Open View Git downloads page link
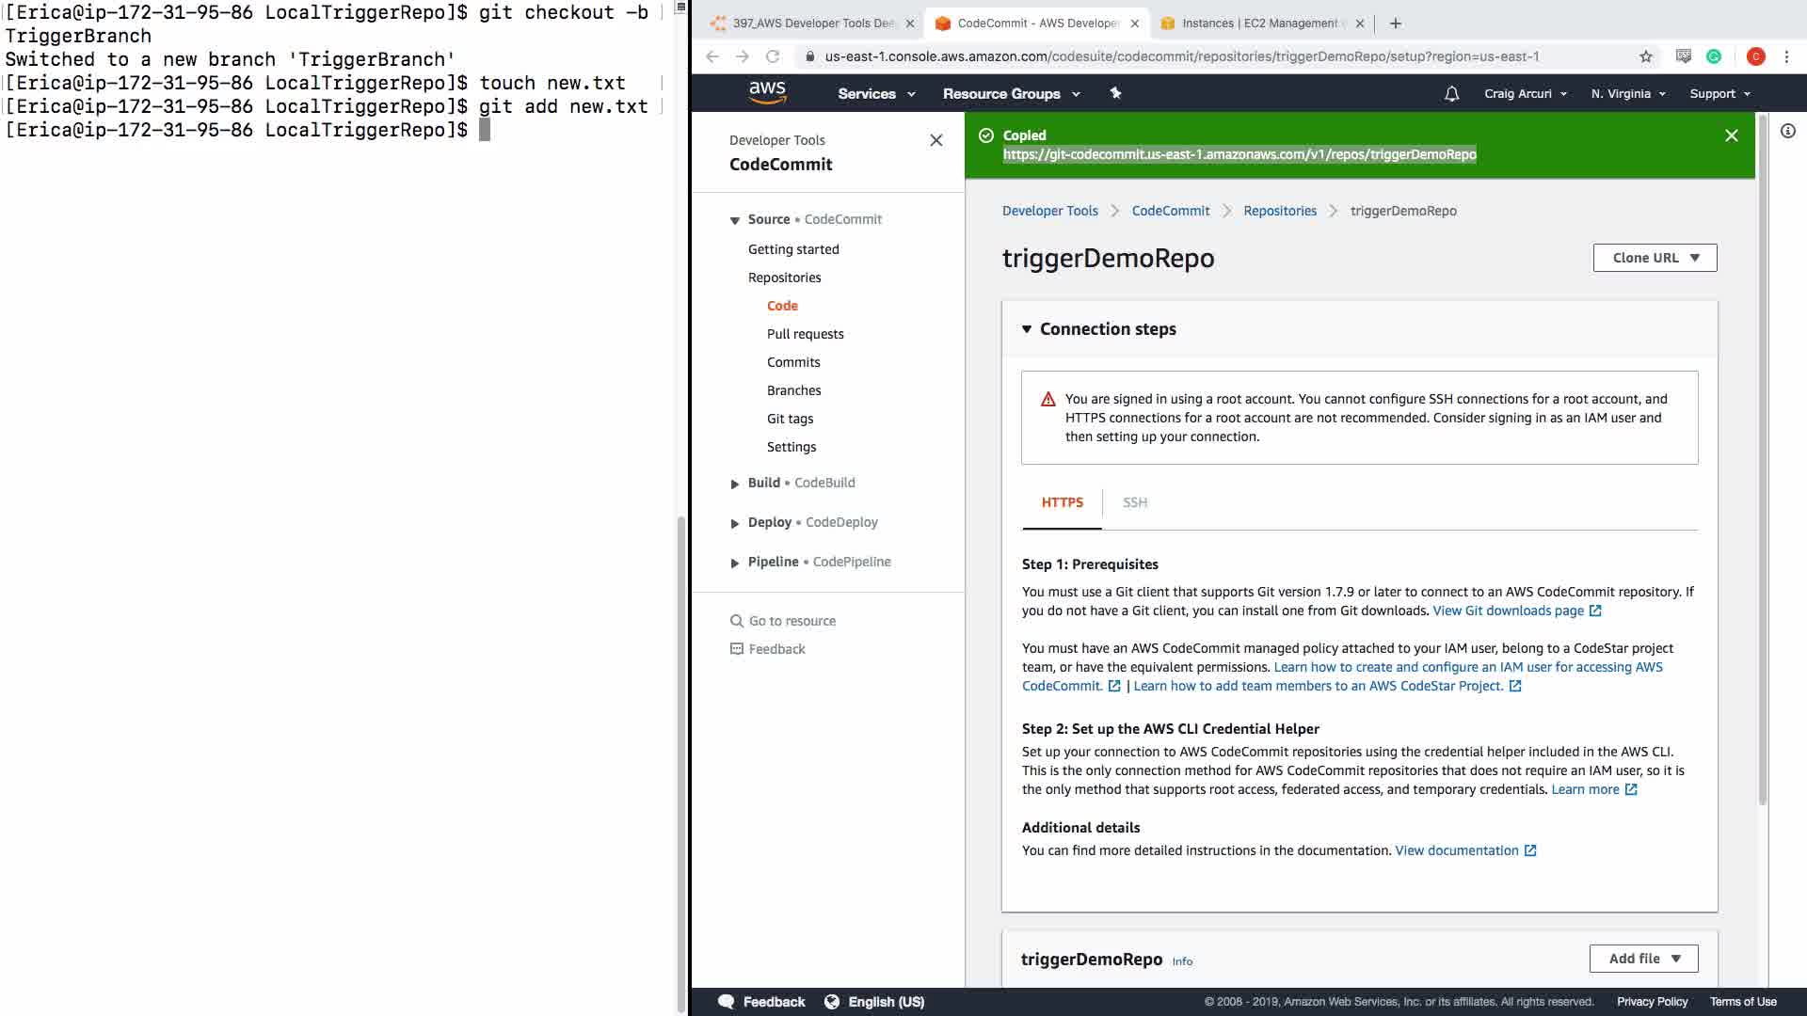 click(1508, 611)
